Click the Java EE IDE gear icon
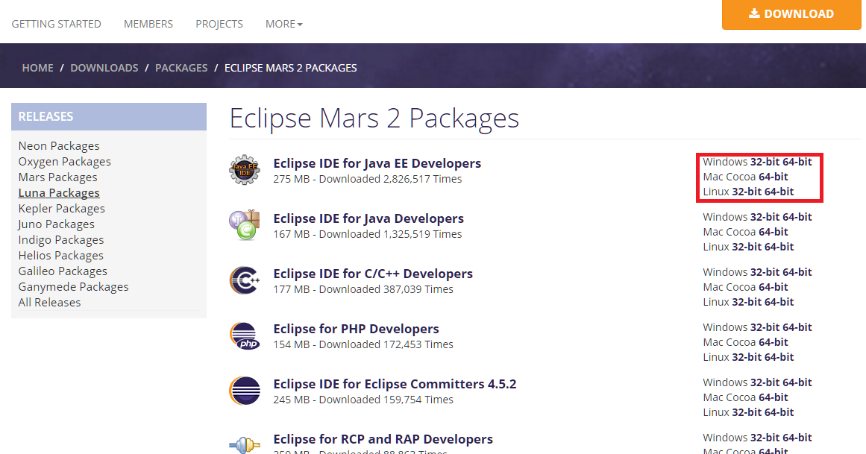 pyautogui.click(x=245, y=169)
